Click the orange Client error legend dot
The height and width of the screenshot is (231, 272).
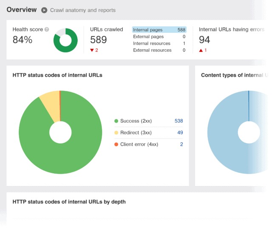coord(116,144)
